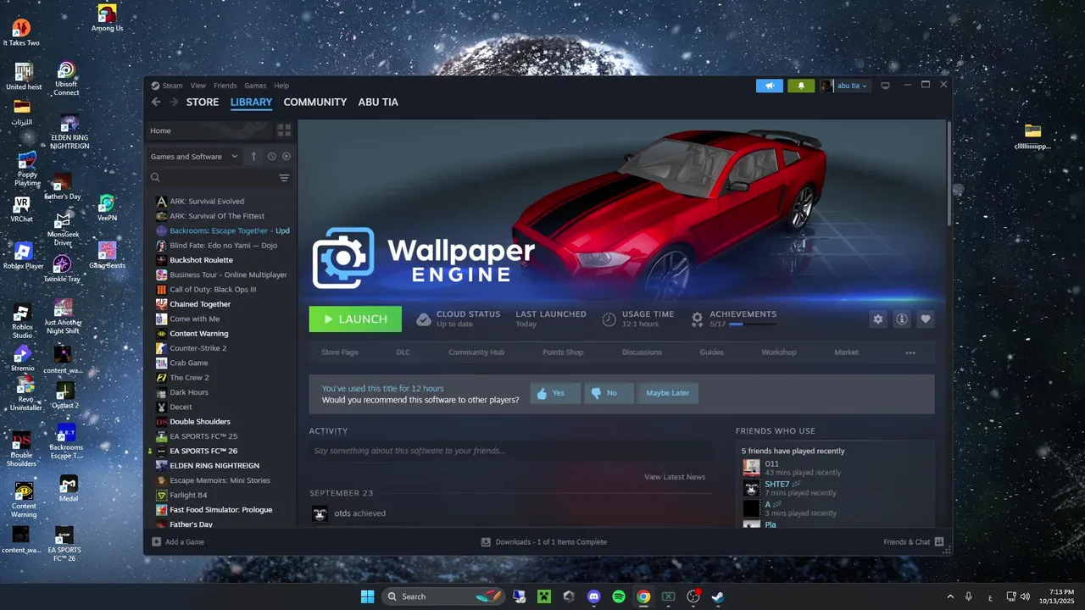
Task: Show hidden system tray icons chevron
Action: pyautogui.click(x=949, y=596)
